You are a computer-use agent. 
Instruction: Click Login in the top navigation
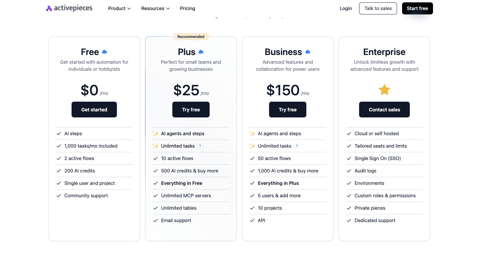point(346,8)
